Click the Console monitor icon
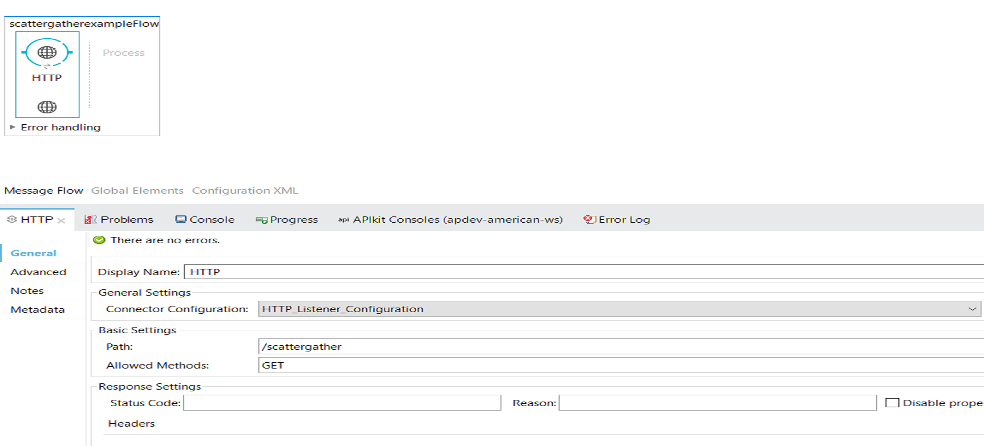This screenshot has width=984, height=446. tap(181, 219)
